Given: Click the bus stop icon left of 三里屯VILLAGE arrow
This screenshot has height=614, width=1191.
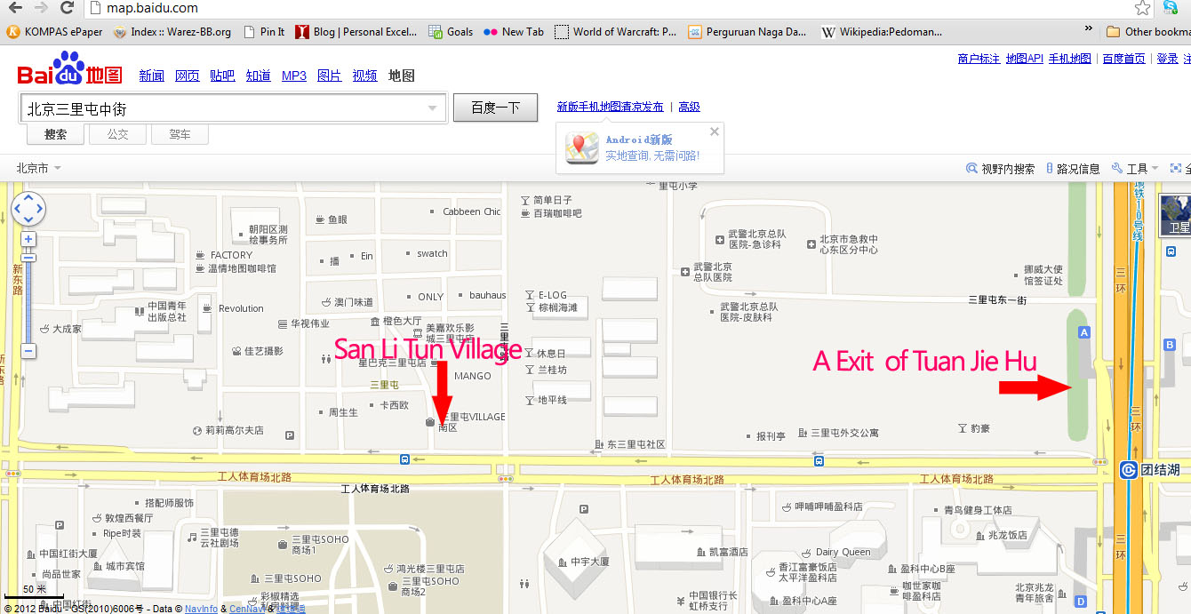Looking at the screenshot, I should click(404, 459).
